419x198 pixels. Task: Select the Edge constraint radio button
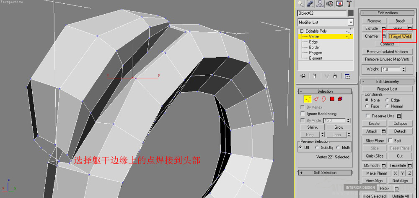tap(388, 100)
